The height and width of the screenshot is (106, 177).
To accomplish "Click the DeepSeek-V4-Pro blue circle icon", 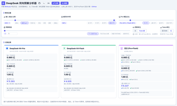I will tap(7, 48).
